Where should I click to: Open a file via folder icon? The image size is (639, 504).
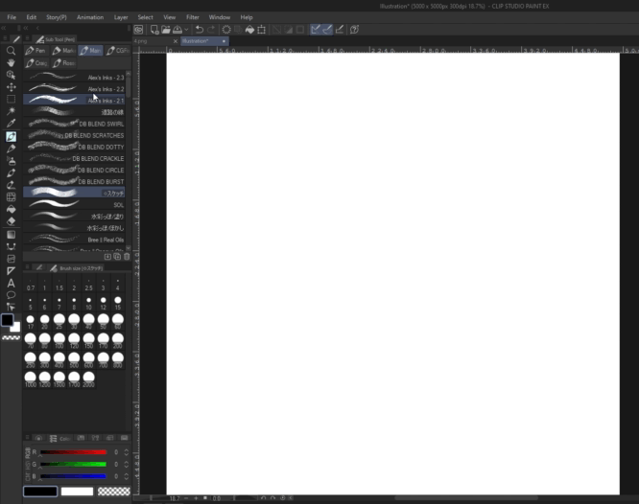(166, 30)
